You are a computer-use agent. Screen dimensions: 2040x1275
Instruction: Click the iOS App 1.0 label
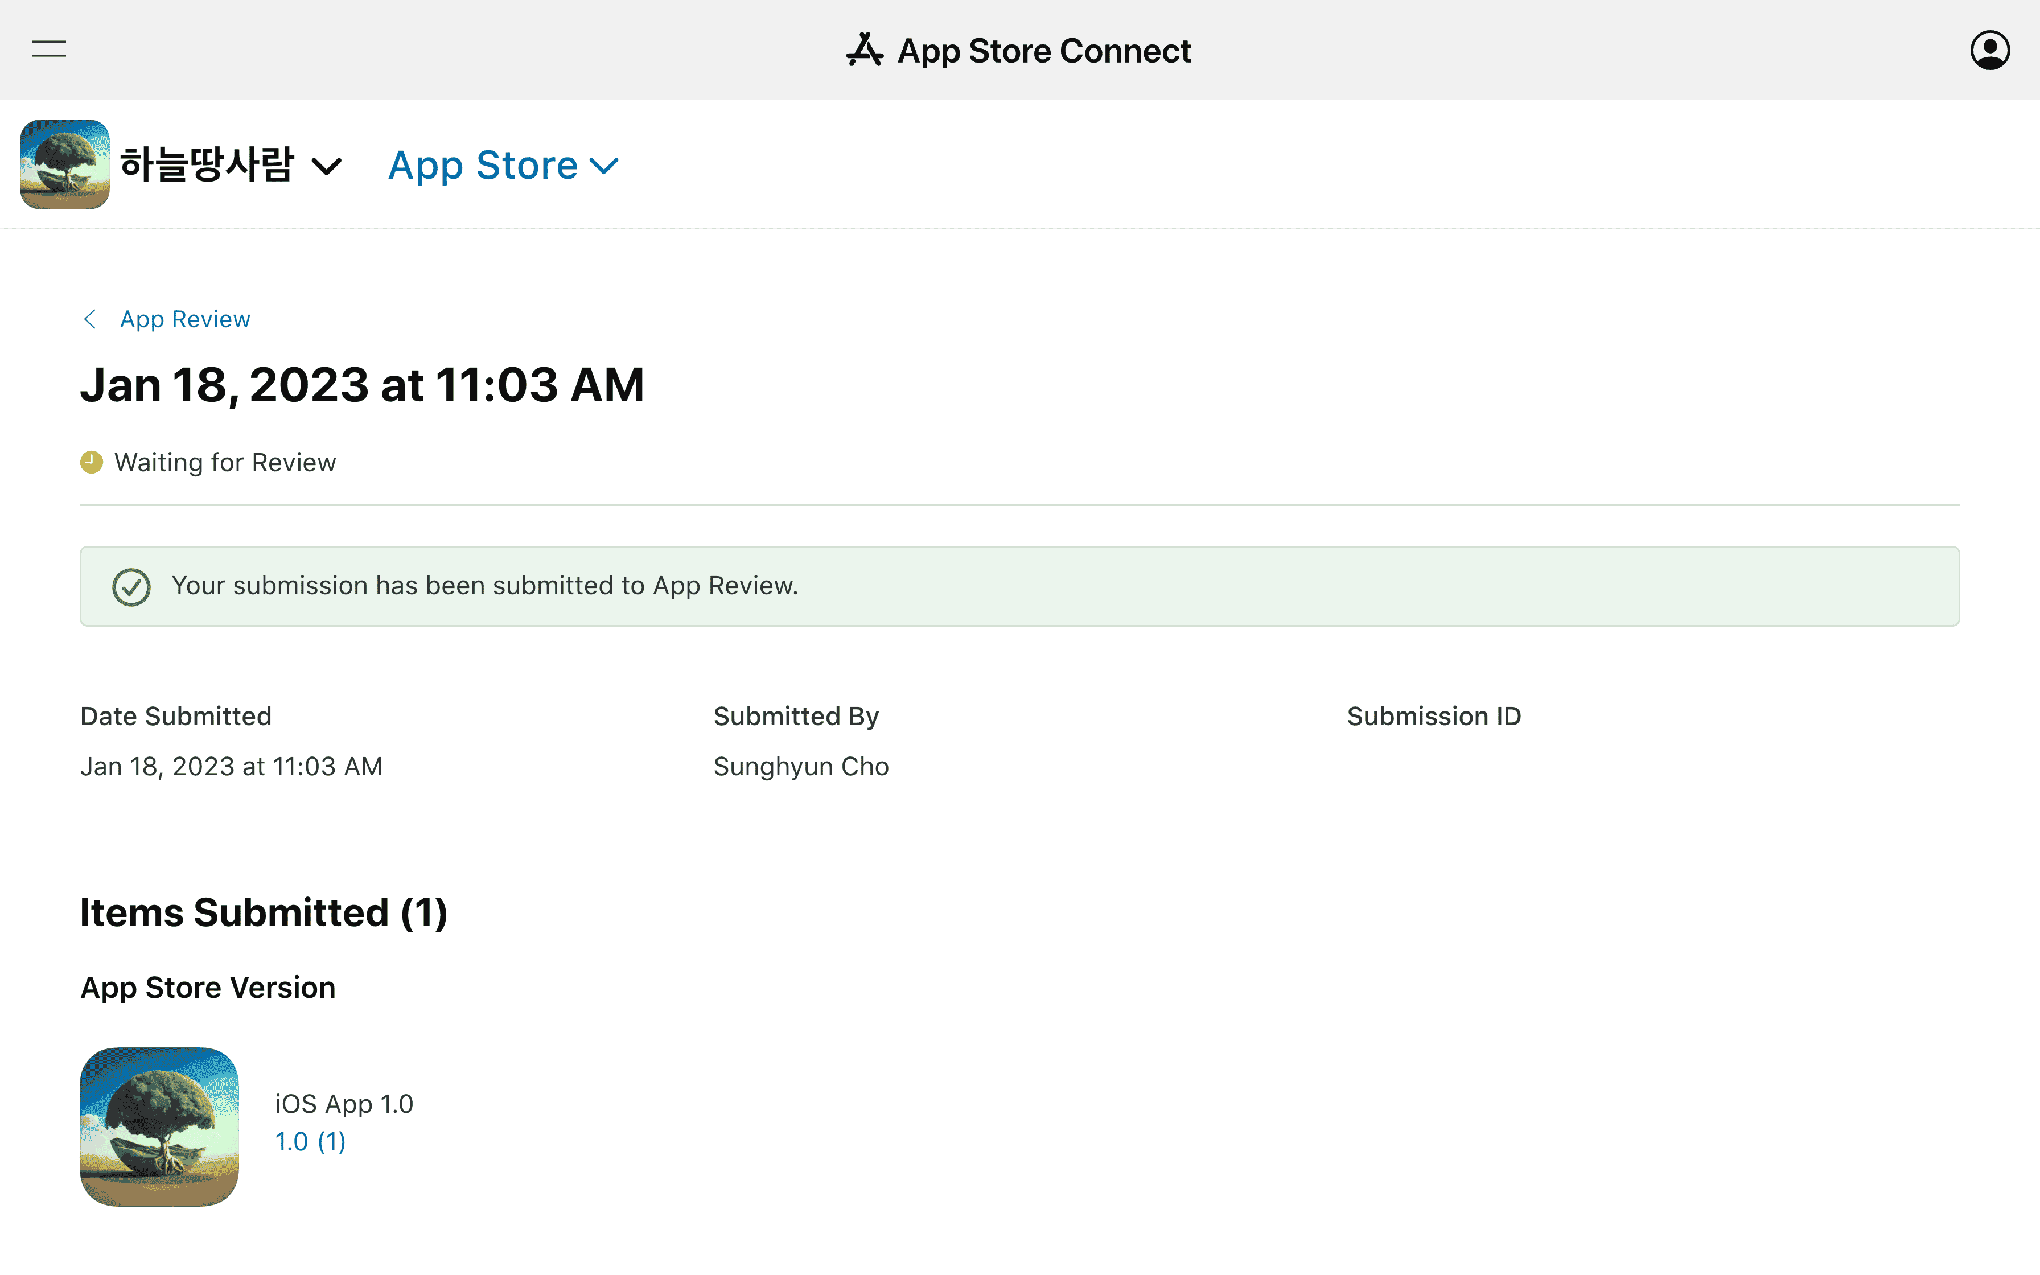point(344,1104)
